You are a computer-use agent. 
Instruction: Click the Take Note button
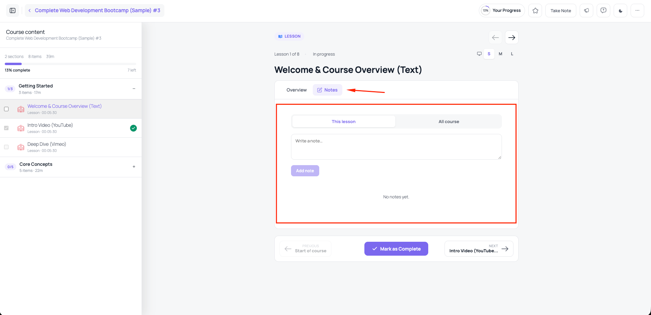coord(561,11)
